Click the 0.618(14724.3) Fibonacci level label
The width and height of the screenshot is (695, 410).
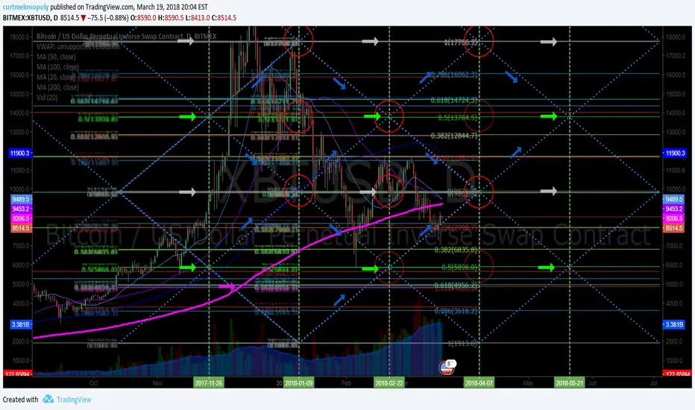point(454,101)
